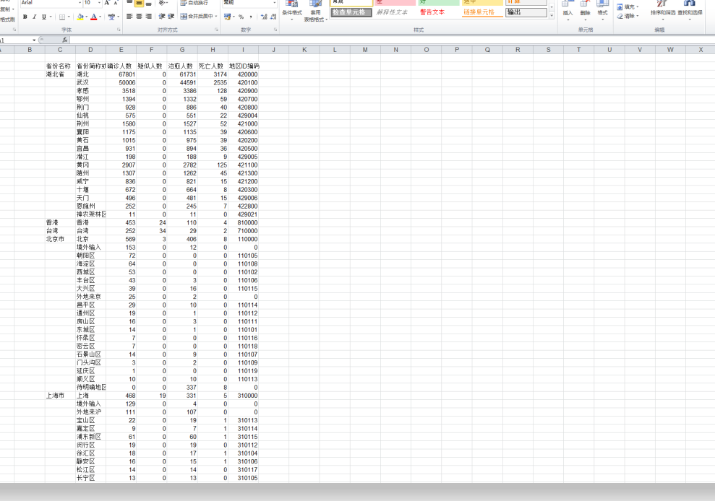The width and height of the screenshot is (715, 501).
Task: Click the insert function fx button
Action: coord(65,40)
